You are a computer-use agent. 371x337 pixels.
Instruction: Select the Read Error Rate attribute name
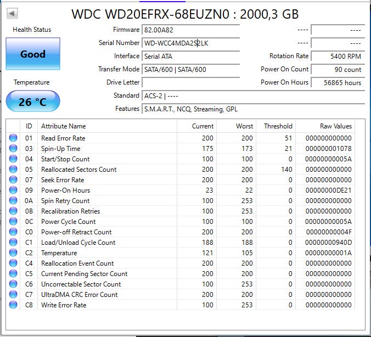click(x=63, y=138)
